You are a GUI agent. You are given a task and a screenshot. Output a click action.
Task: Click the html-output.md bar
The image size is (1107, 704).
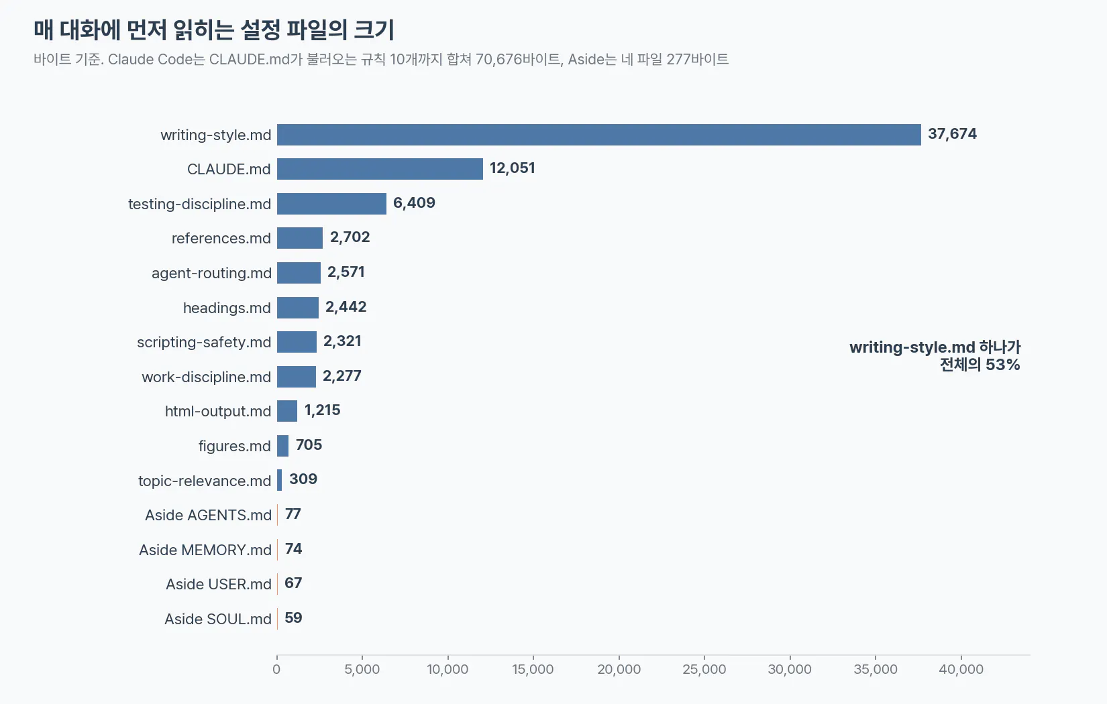[x=287, y=411]
